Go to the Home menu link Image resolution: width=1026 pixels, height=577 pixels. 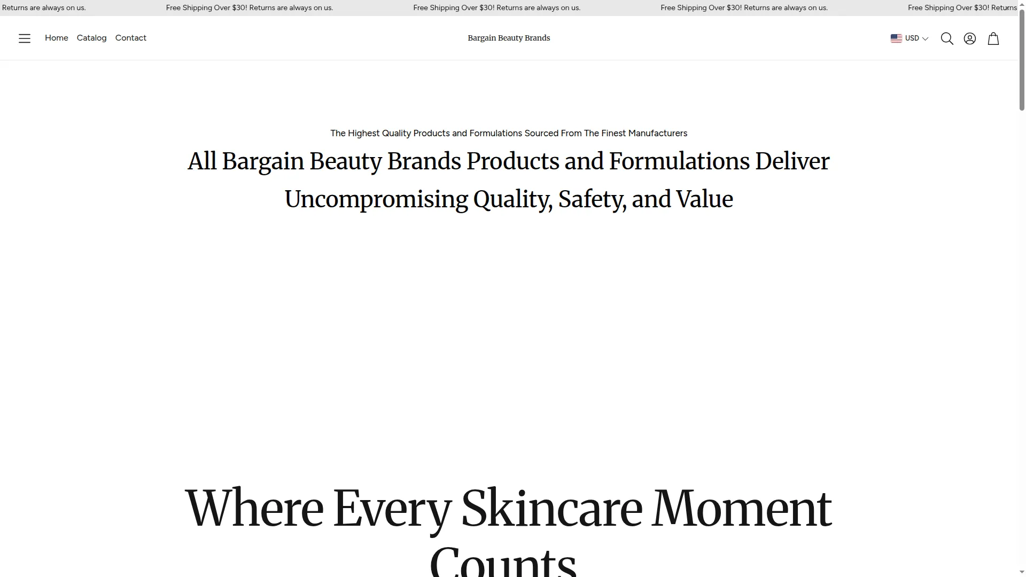point(57,38)
